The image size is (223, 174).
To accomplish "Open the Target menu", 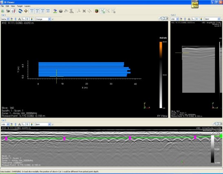I will pyautogui.click(x=20, y=6).
